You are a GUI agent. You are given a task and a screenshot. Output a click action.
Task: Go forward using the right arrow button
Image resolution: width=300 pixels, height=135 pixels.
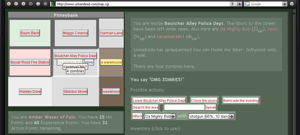click(x=23, y=4)
